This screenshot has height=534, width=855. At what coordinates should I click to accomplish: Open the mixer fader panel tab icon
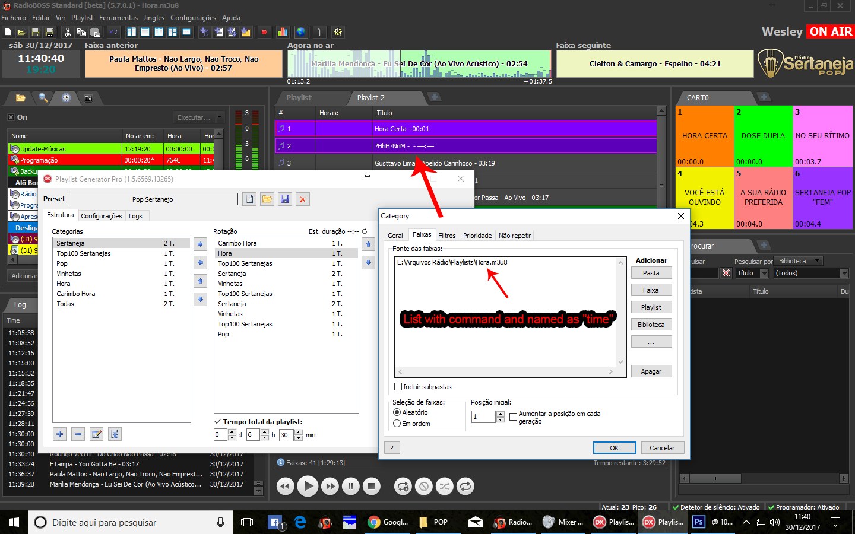pos(88,98)
